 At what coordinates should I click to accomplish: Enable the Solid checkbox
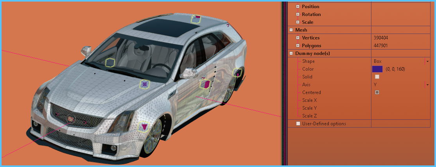coord(377,77)
